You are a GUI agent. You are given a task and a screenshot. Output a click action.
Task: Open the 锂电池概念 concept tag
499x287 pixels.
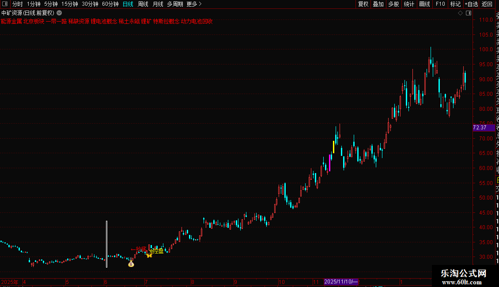(104, 21)
